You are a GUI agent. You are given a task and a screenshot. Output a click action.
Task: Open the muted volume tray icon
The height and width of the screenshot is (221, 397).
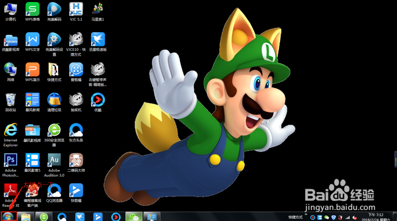[x=355, y=217]
